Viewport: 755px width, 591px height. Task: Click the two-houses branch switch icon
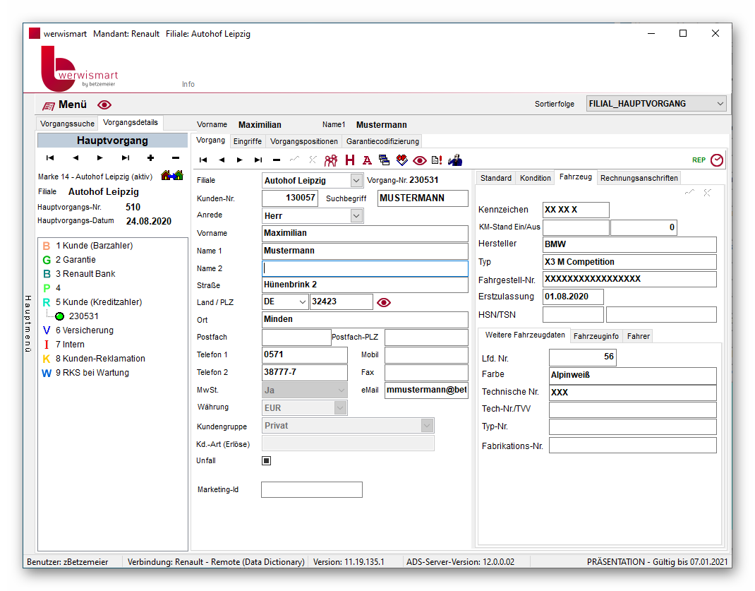172,175
